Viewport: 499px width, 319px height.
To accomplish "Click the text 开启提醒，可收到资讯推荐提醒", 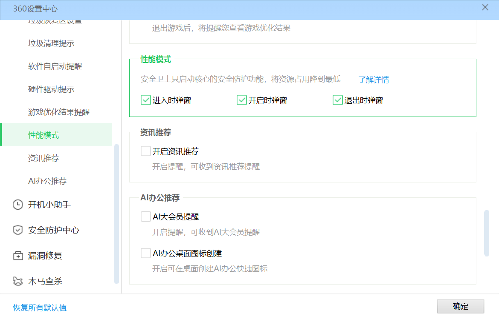I will [206, 167].
